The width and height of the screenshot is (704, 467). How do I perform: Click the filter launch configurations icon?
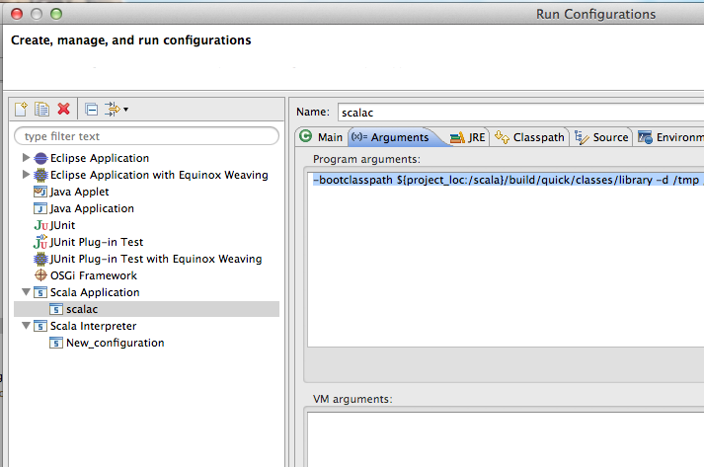[x=113, y=110]
